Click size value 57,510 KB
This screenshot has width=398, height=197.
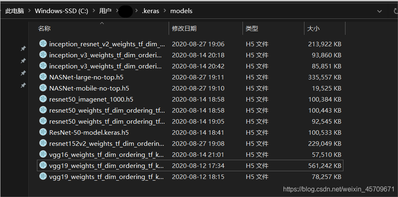tap(327, 155)
